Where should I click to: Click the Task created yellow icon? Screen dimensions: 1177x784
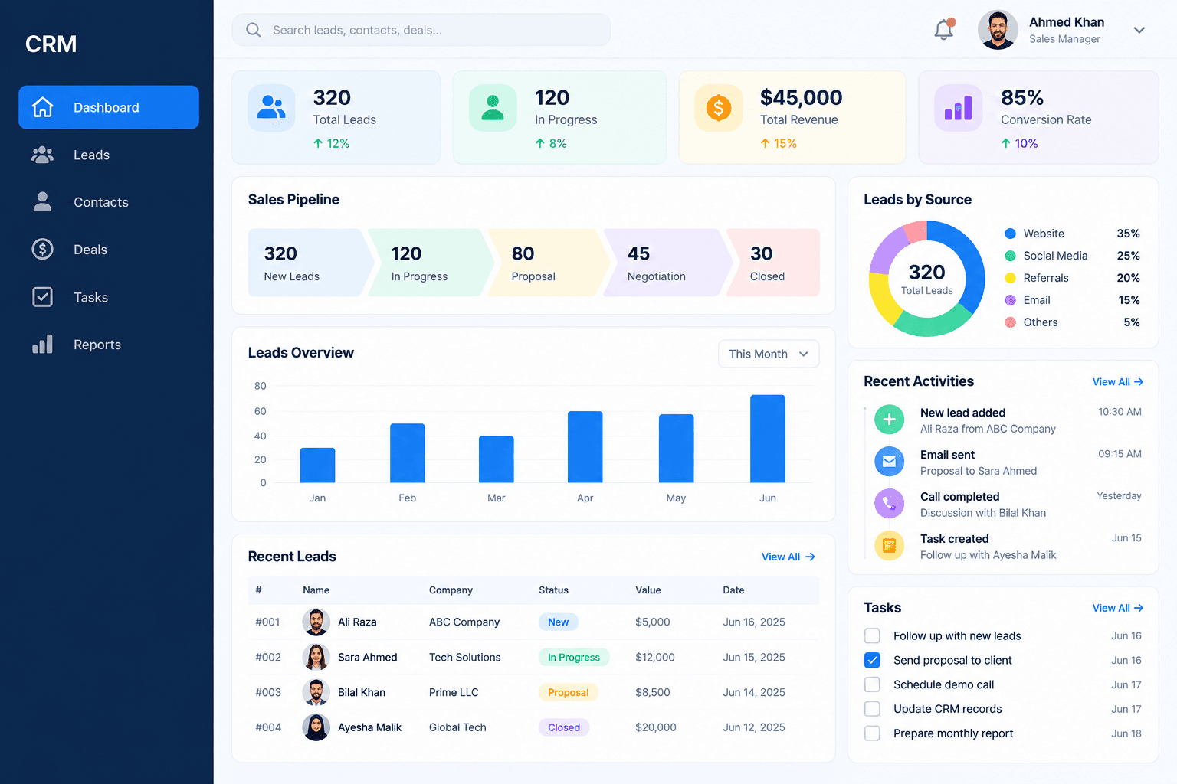(x=890, y=546)
